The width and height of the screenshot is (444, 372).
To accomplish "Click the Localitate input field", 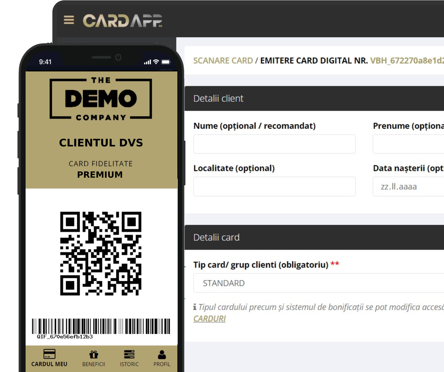I will (274, 187).
